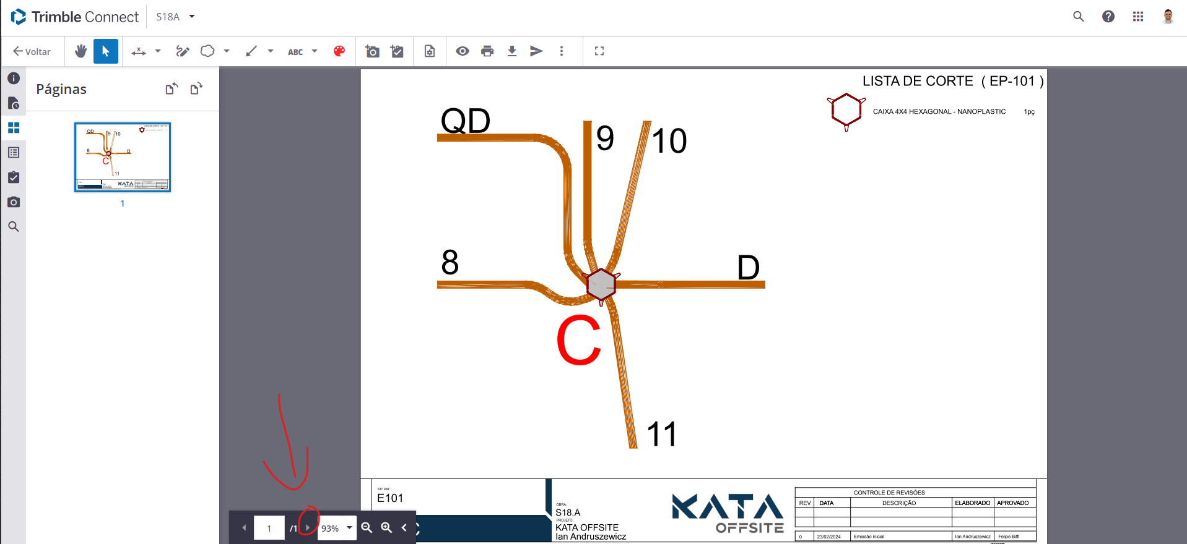Viewport: 1187px width, 544px height.
Task: Open the sidebar search panel
Action: pos(14,227)
